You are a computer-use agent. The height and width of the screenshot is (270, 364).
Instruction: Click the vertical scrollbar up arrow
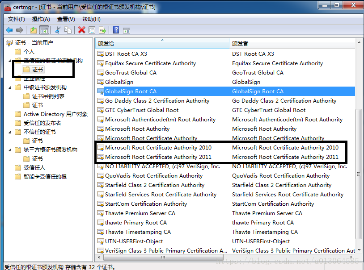359,42
